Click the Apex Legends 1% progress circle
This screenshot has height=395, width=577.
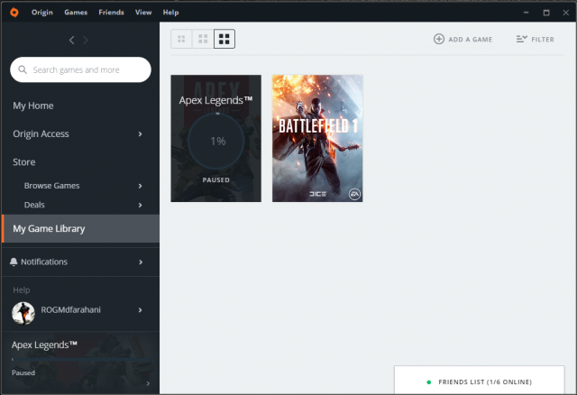click(x=216, y=142)
